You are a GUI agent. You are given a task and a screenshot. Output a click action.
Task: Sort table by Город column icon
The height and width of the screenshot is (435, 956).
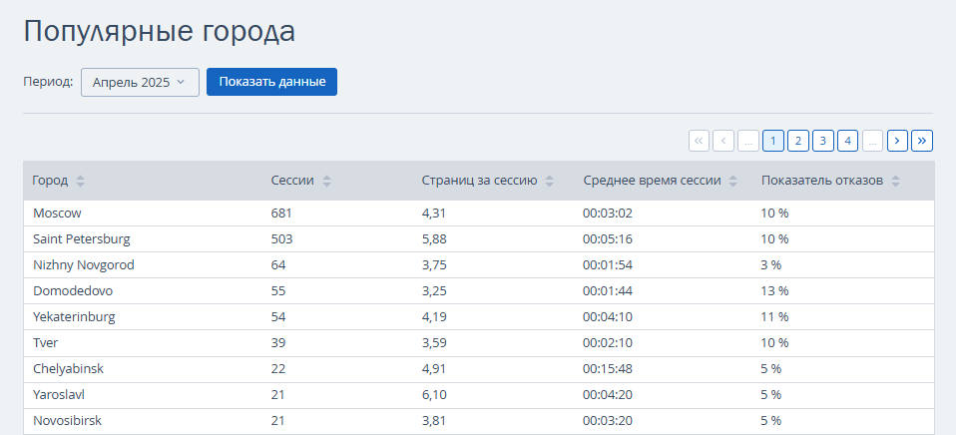(x=81, y=181)
